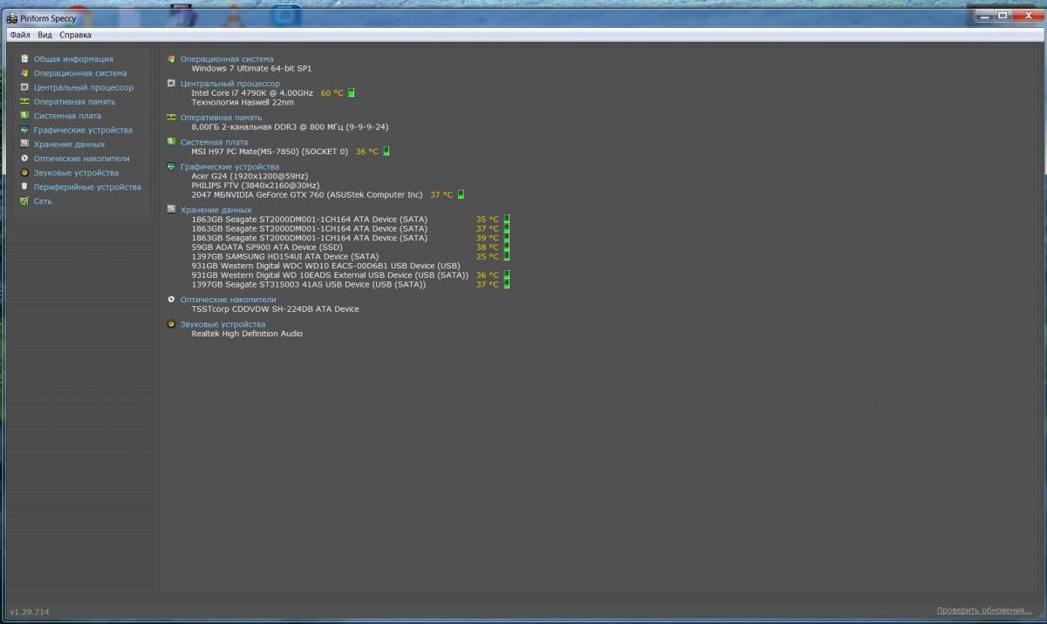Click the ADATA SP900 SSD temperature value
Image resolution: width=1047 pixels, height=624 pixels.
(487, 248)
